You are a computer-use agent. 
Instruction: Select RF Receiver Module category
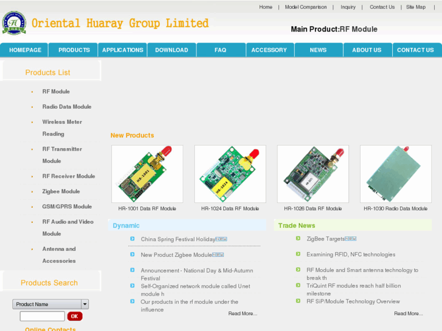point(69,176)
